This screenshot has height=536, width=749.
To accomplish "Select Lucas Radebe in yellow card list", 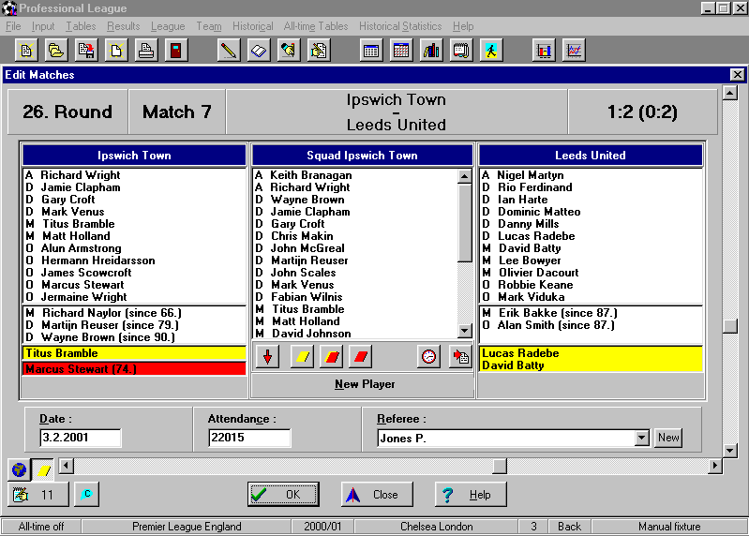I will [591, 353].
